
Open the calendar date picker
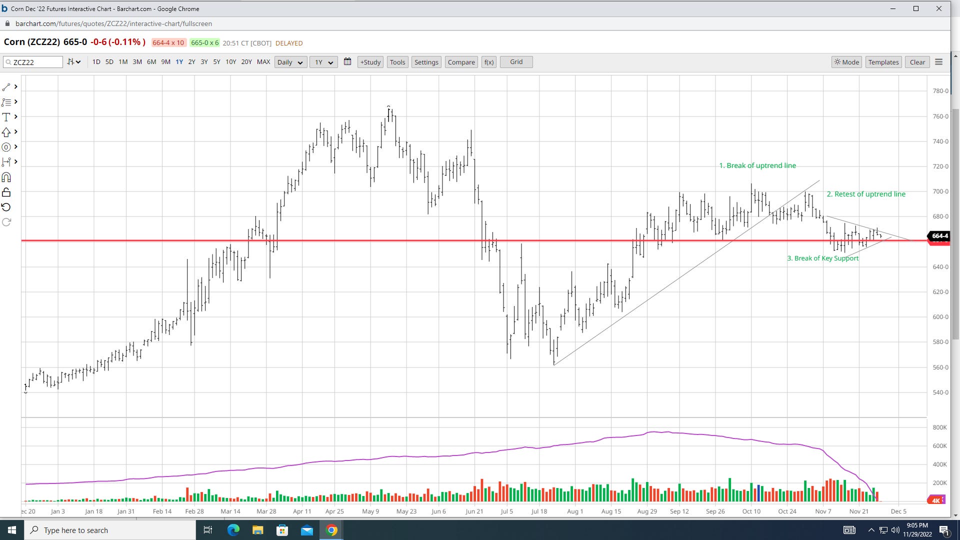pos(347,62)
